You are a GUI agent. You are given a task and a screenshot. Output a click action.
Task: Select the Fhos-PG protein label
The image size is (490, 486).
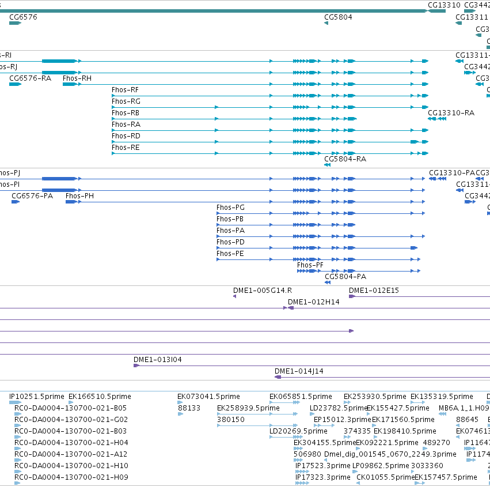(x=231, y=208)
